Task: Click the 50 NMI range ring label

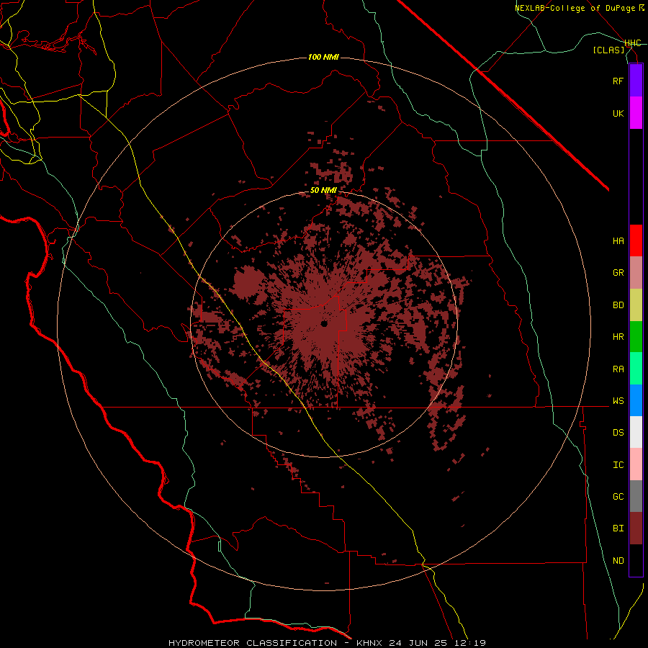Action: [x=323, y=191]
